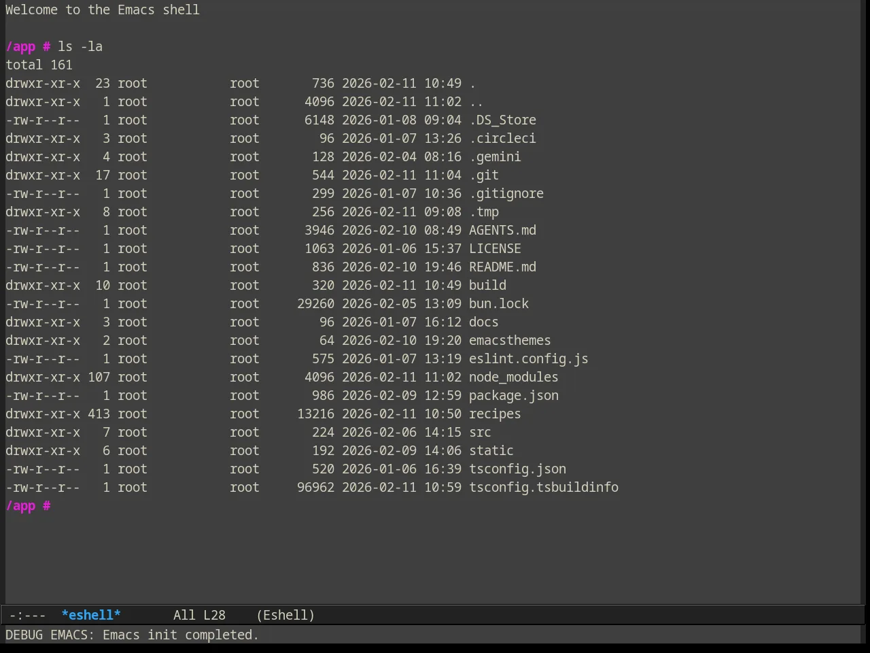Click the size 986 of package.json
Viewport: 870px width, 653px height.
(323, 395)
